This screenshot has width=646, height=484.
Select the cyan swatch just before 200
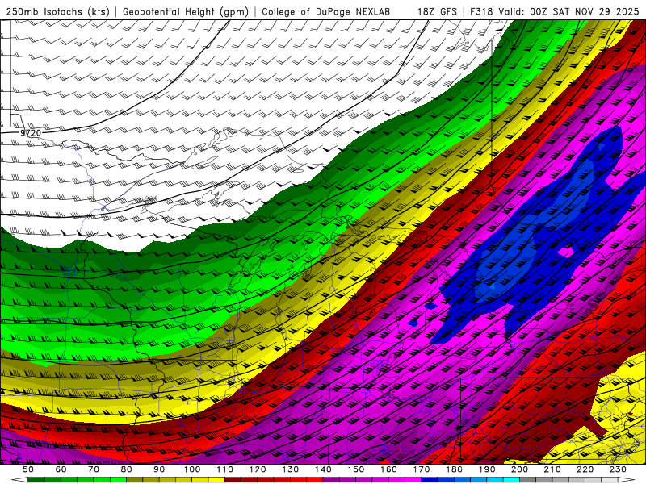[x=511, y=480]
